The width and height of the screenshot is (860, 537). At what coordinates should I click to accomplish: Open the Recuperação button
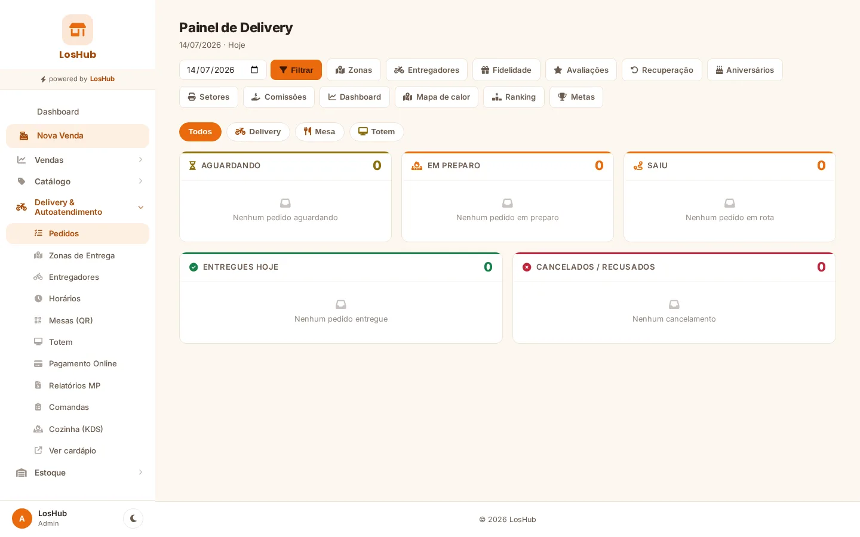pos(662,70)
